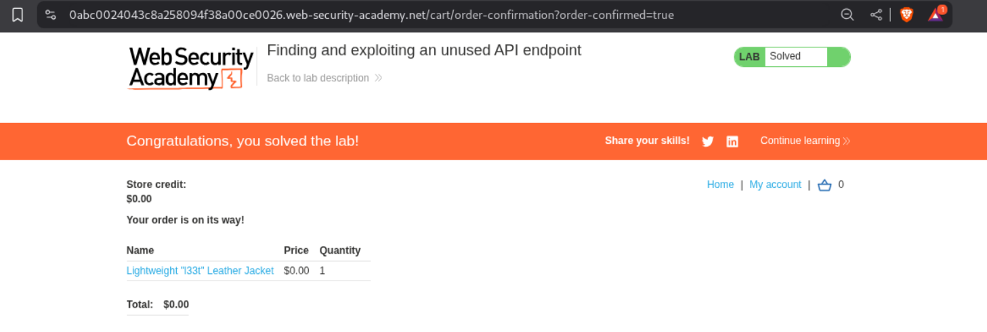Image resolution: width=987 pixels, height=332 pixels.
Task: Click the bookmark icon in browser toolbar
Action: click(18, 14)
